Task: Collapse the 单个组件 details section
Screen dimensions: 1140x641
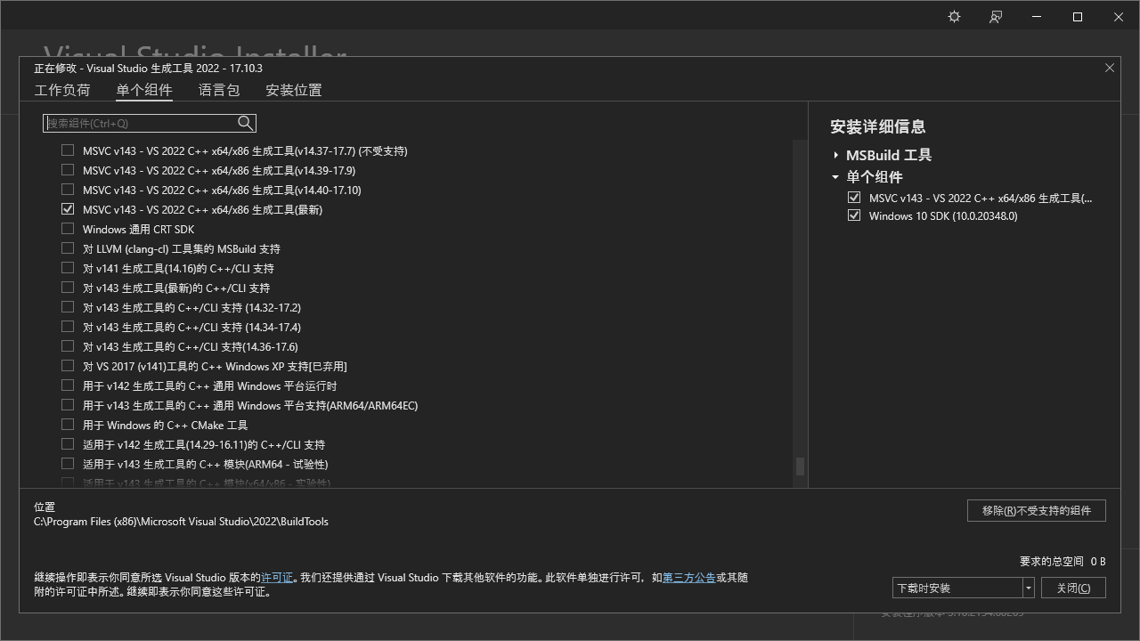Action: point(835,176)
